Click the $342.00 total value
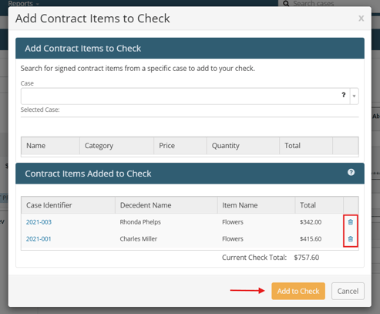Image resolution: width=380 pixels, height=314 pixels. [311, 222]
